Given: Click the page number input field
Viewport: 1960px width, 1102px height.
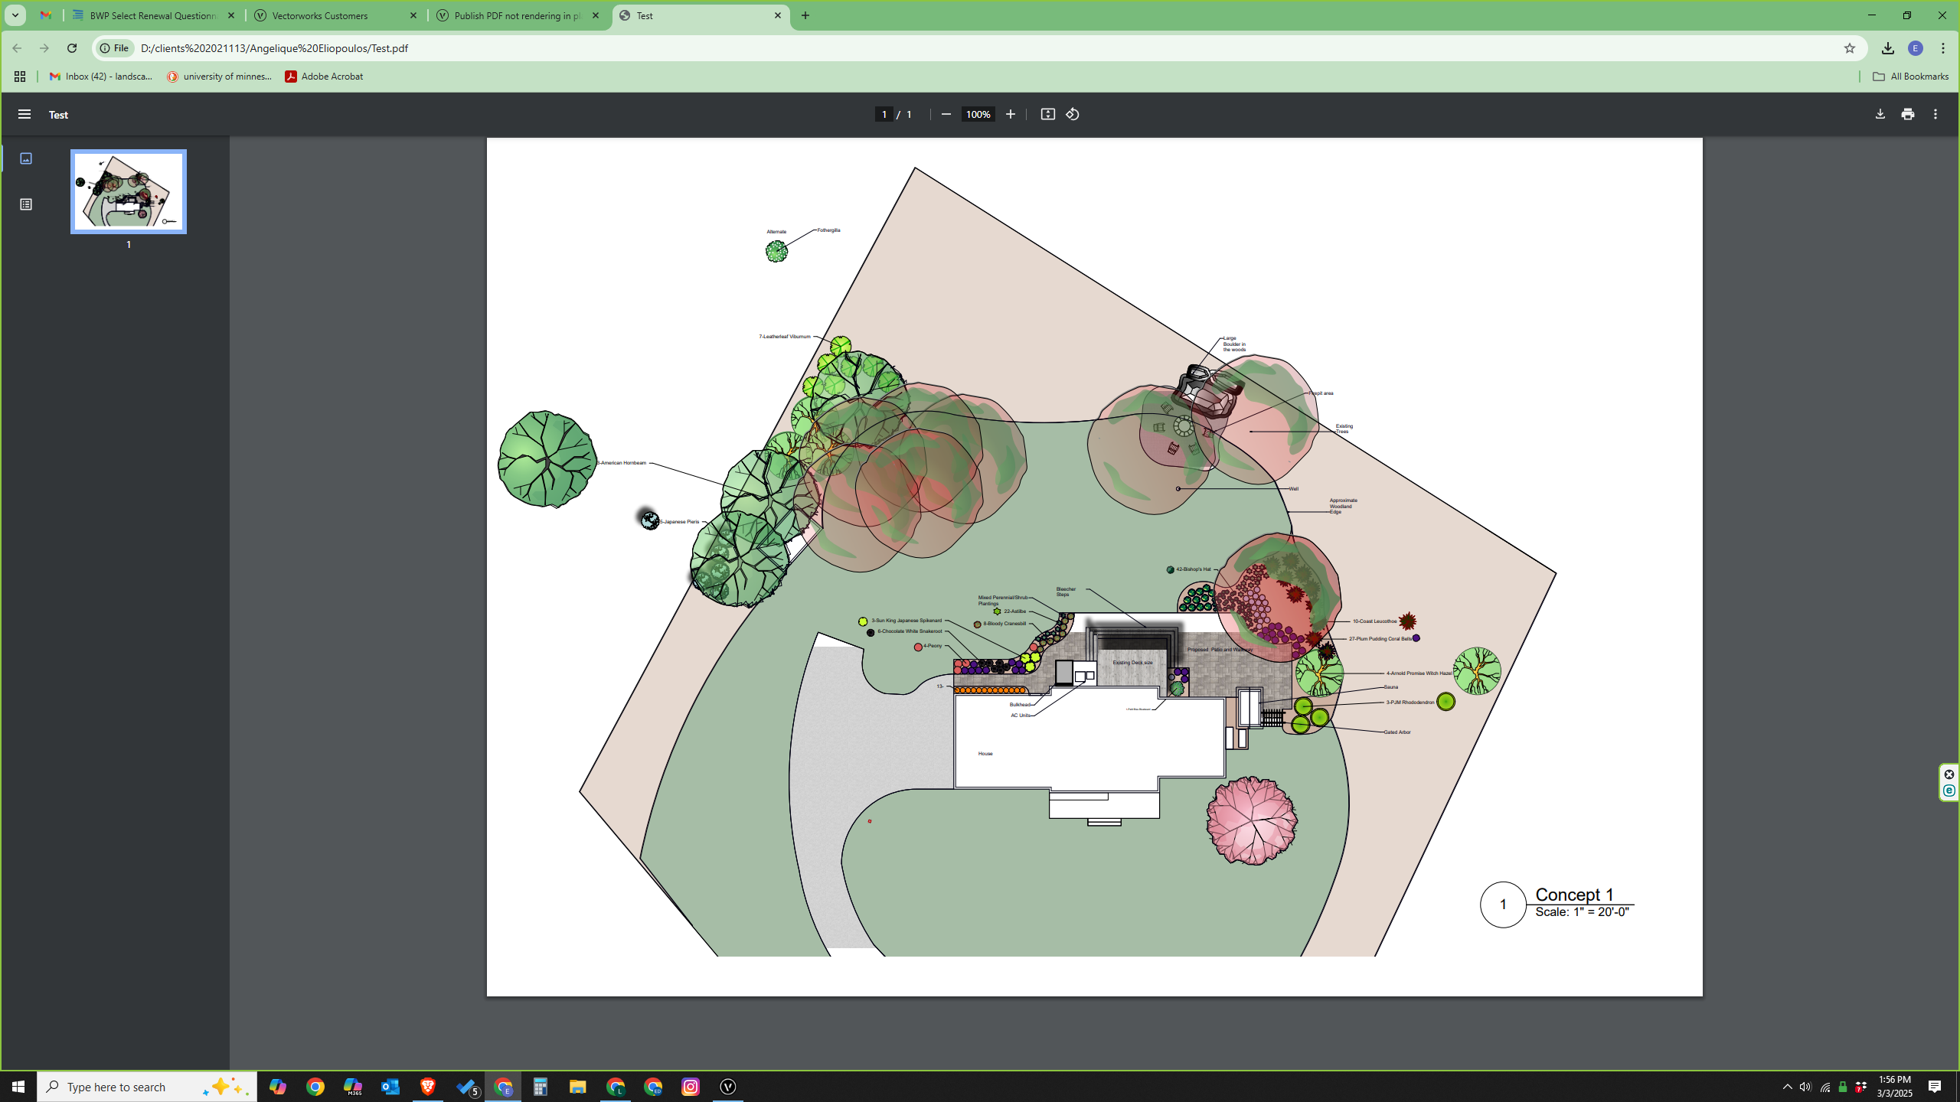Looking at the screenshot, I should [x=884, y=114].
